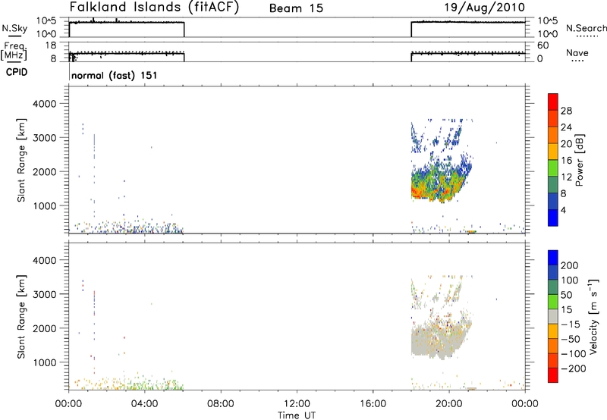Viewport: 607px width, 420px height.
Task: Select the "Freq. [MHz]" axis label
Action: pyautogui.click(x=14, y=52)
